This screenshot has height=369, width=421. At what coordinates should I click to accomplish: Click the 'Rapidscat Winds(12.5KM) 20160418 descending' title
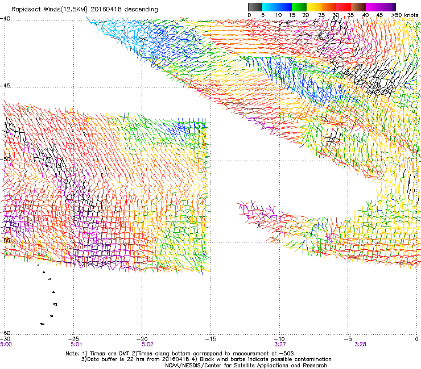point(85,10)
